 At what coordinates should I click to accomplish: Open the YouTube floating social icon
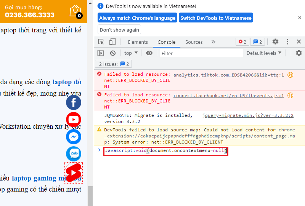coord(74,120)
